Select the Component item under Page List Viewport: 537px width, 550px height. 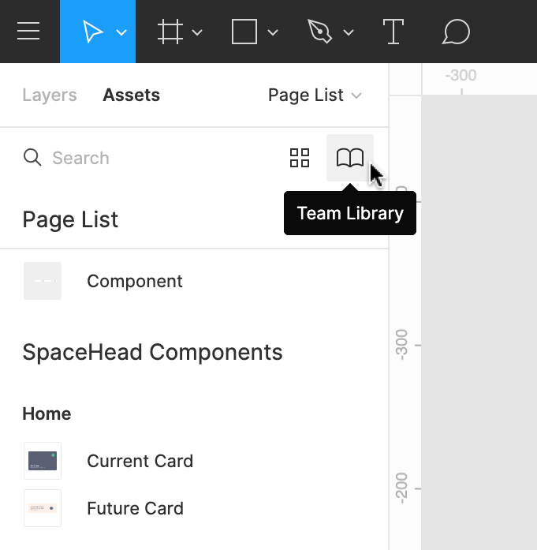(x=134, y=281)
